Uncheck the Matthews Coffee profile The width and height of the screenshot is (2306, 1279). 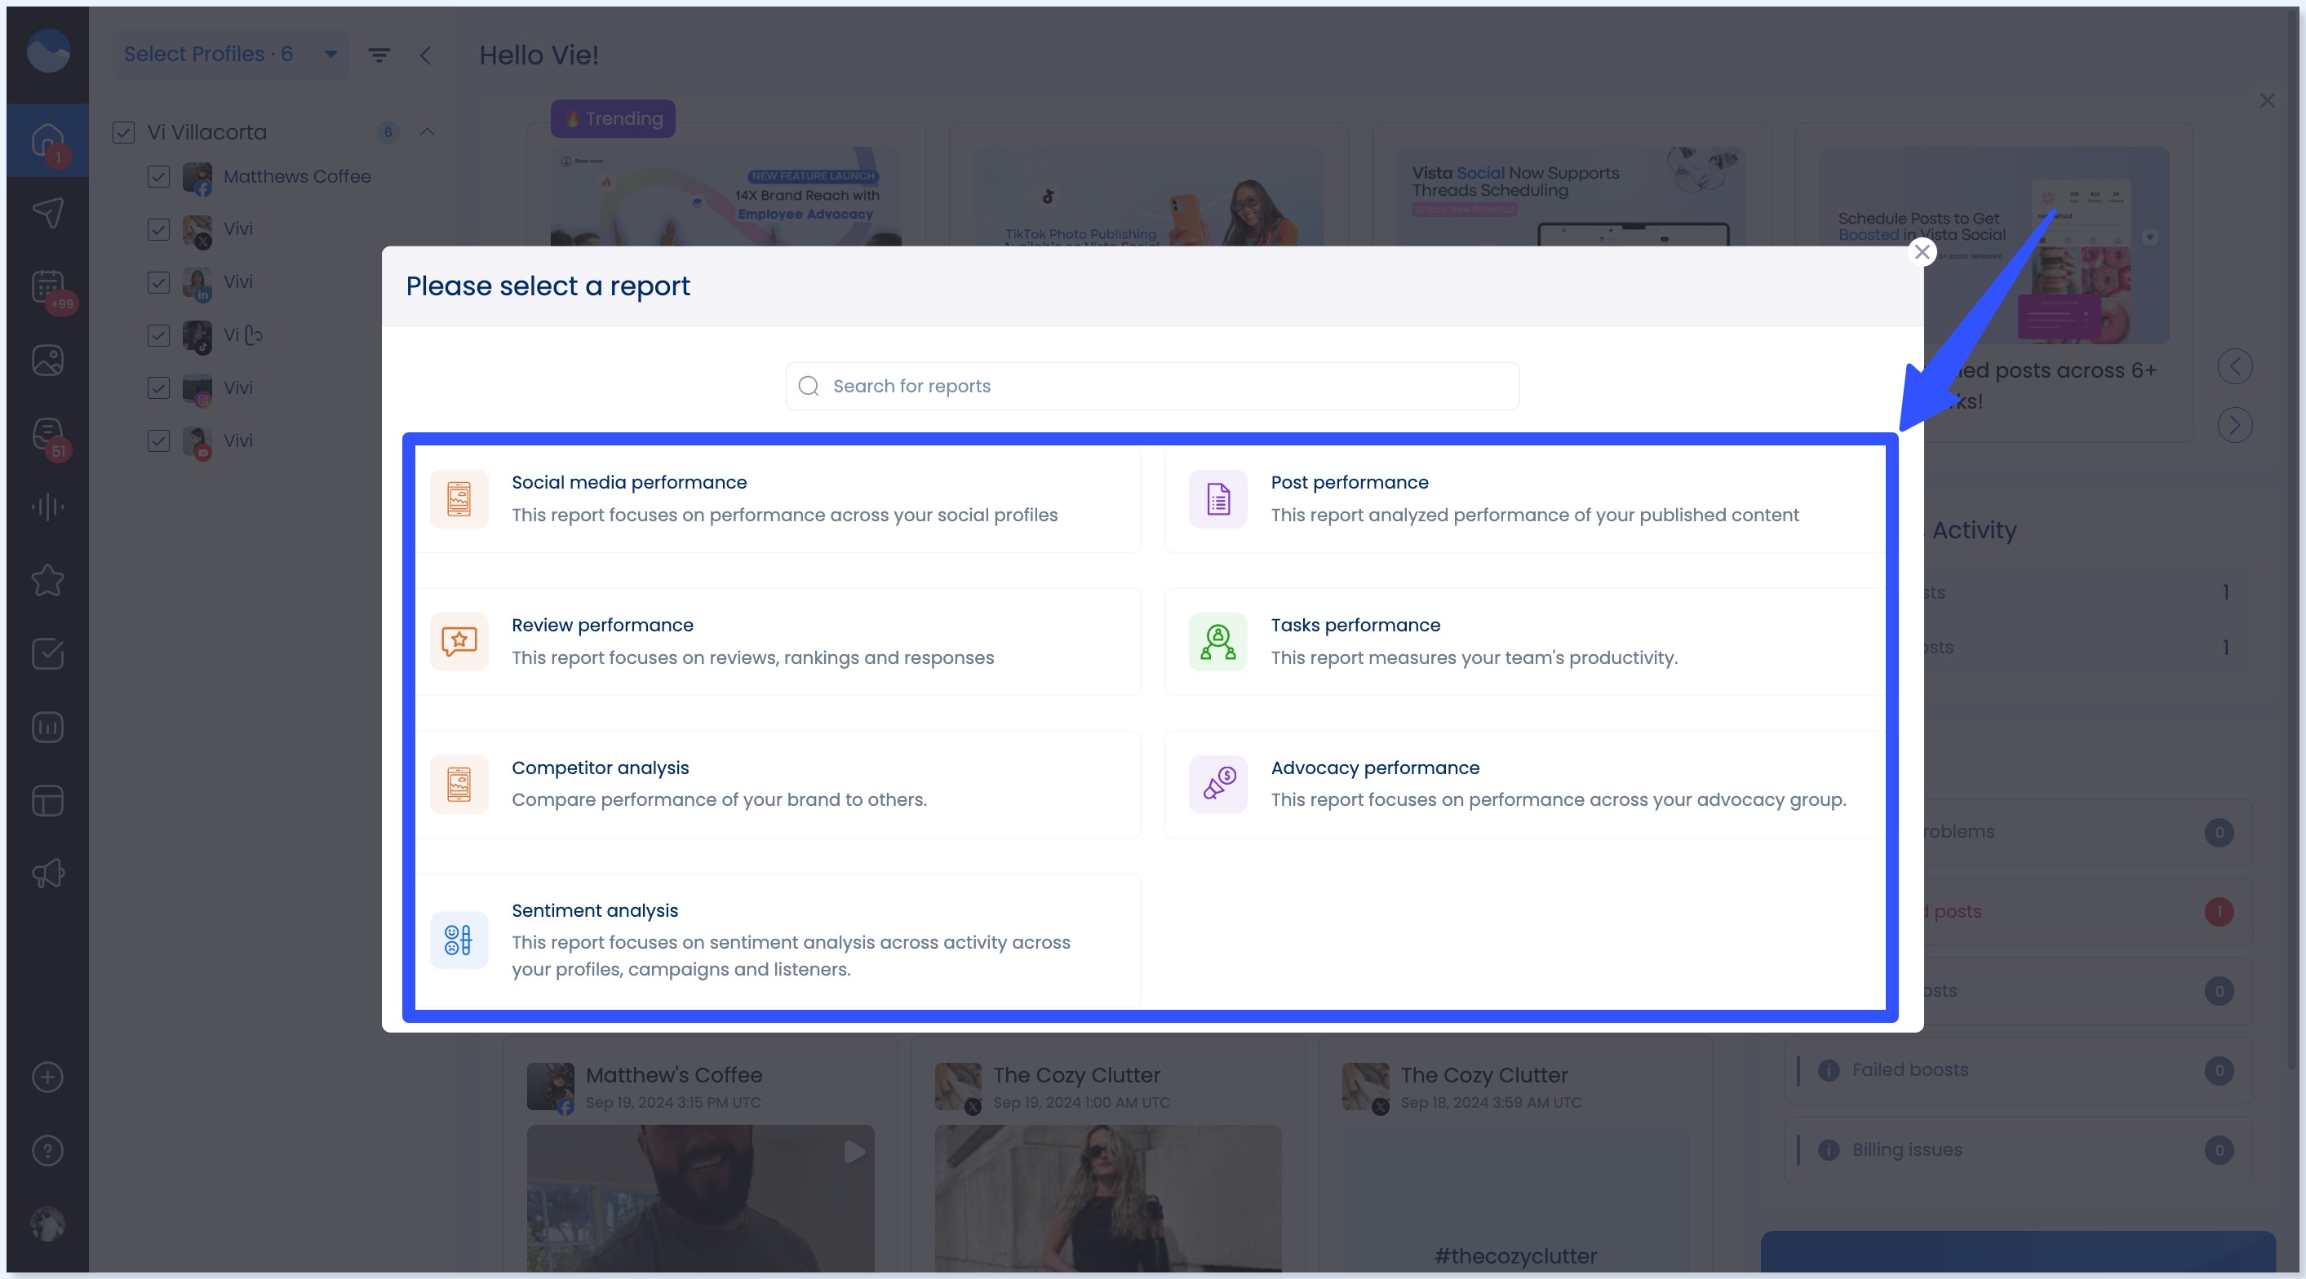click(158, 176)
